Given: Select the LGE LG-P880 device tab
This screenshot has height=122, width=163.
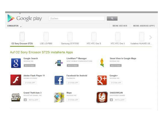Looking at the screenshot, I should coord(46,38).
